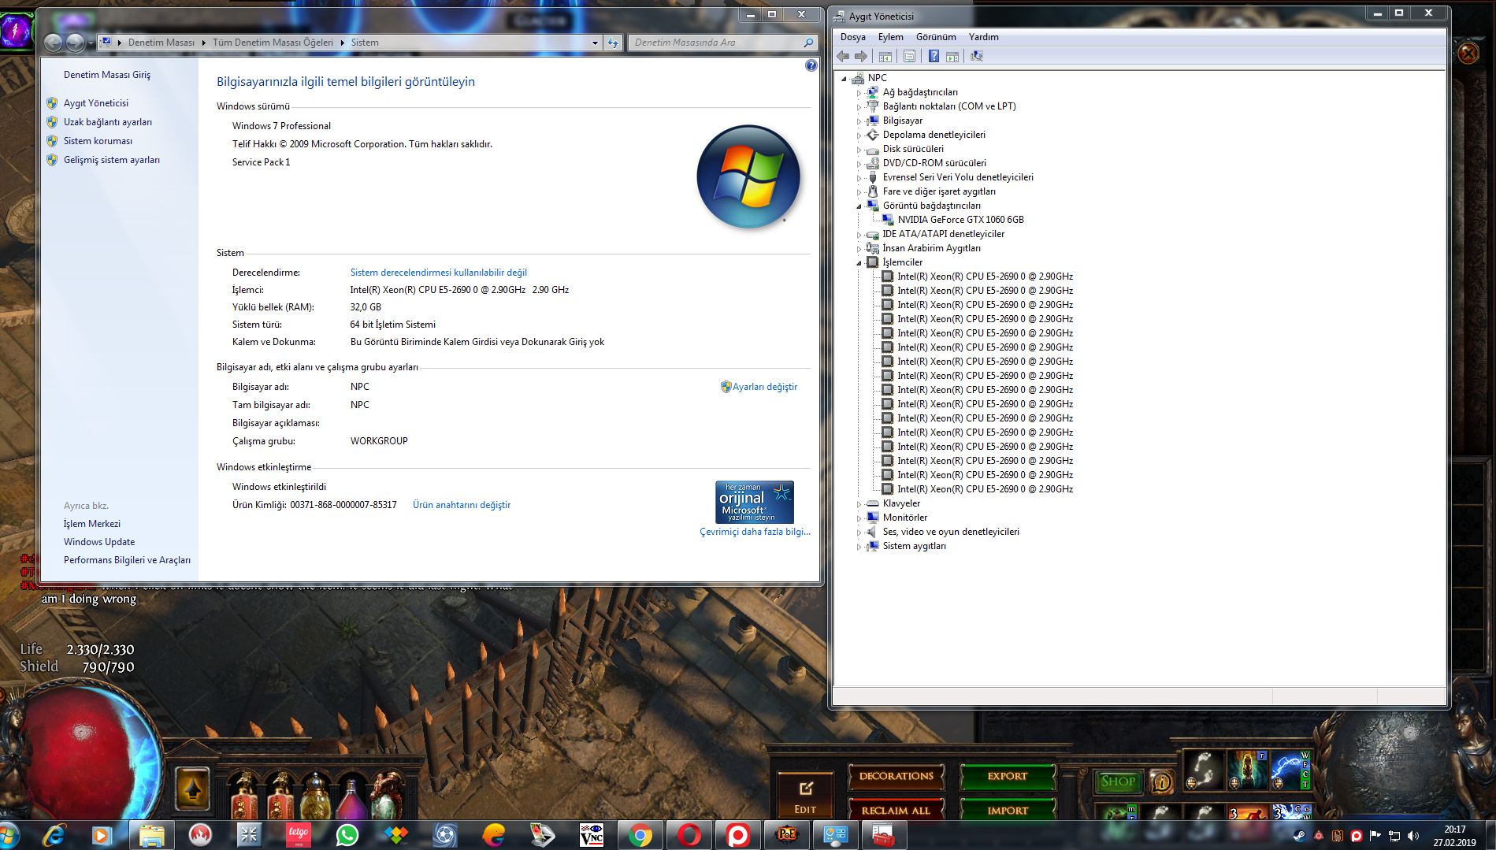Click the network tray icon
1496x850 pixels.
[1394, 836]
